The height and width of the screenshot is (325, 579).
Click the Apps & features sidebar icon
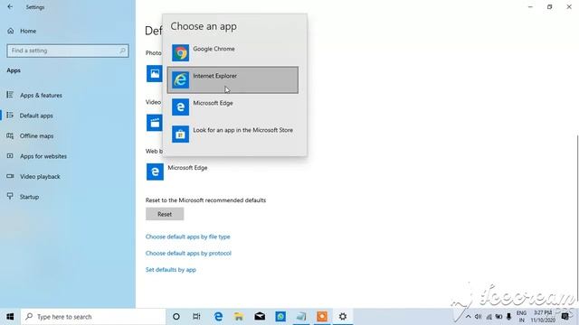[x=10, y=95]
